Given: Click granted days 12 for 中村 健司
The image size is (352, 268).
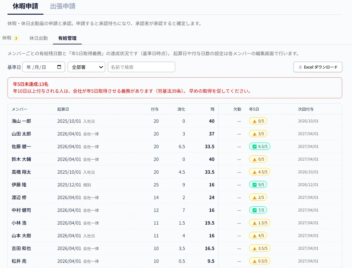Looking at the screenshot, I should pos(156,210).
